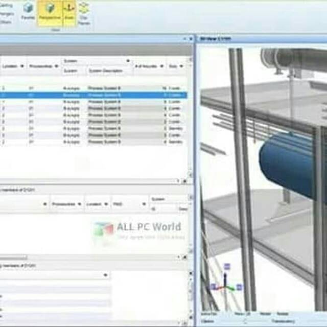The height and width of the screenshot is (327, 327).
Task: Open the # of Nozzles column filter
Action: 162,66
